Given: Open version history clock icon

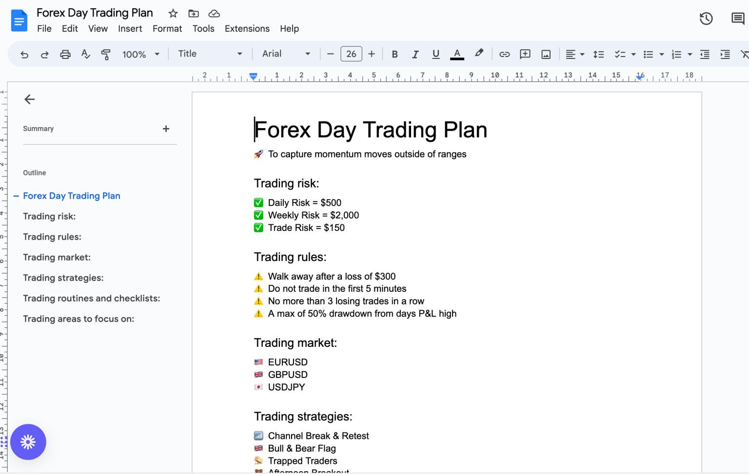Looking at the screenshot, I should coord(706,19).
